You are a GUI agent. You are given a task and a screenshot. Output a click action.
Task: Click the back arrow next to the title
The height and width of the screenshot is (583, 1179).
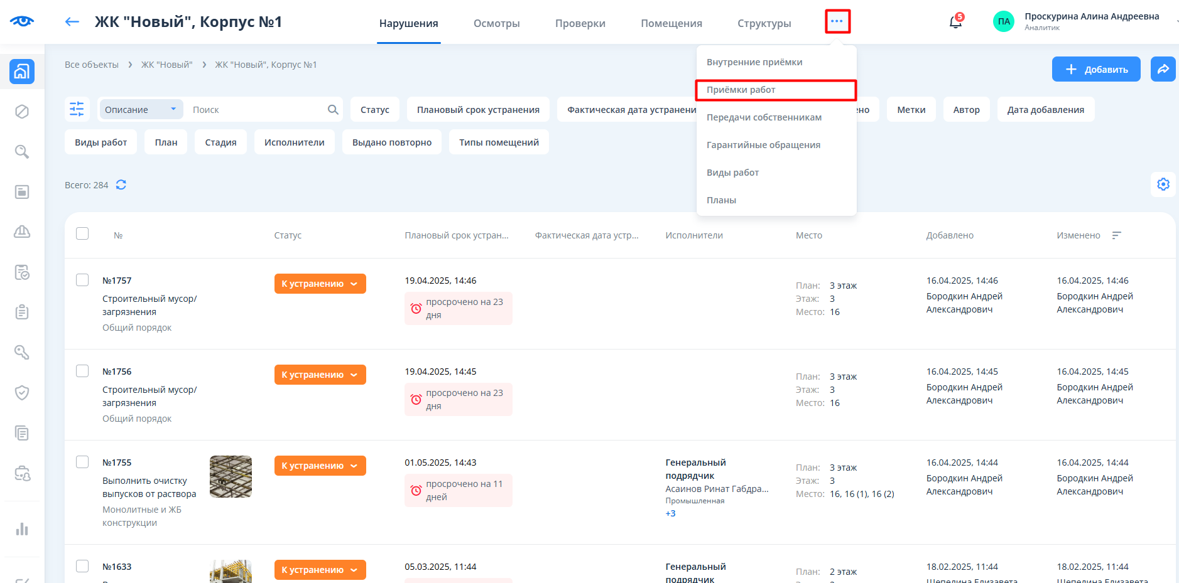72,22
